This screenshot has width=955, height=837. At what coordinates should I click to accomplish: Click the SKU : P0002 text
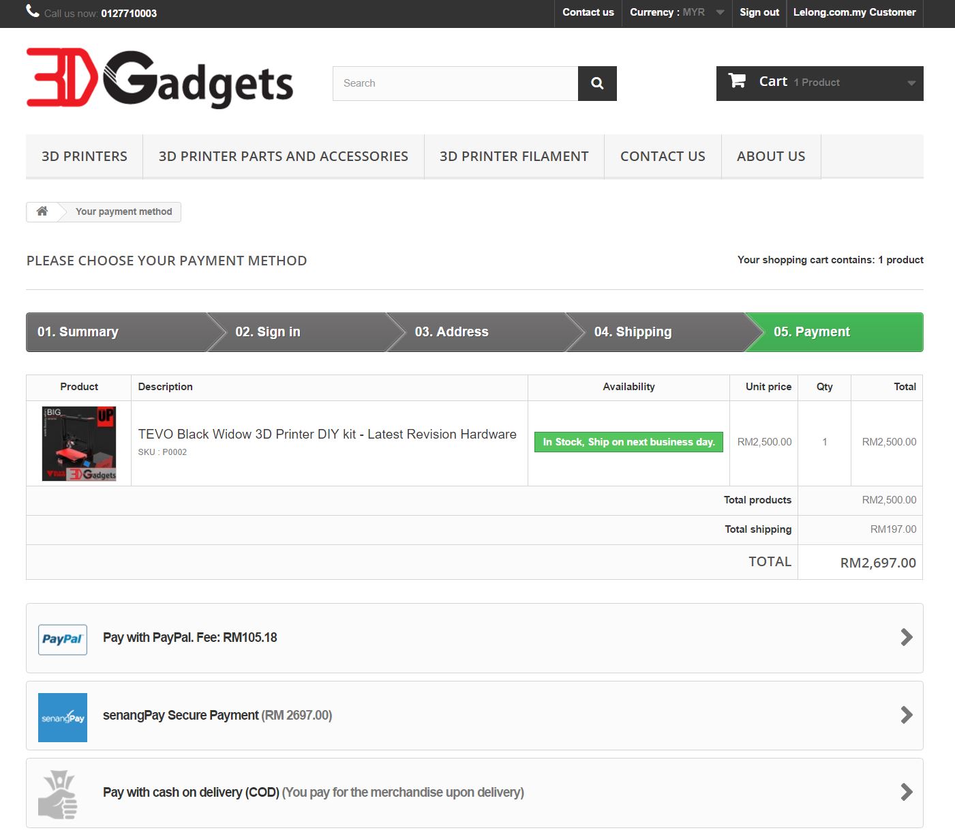162,452
